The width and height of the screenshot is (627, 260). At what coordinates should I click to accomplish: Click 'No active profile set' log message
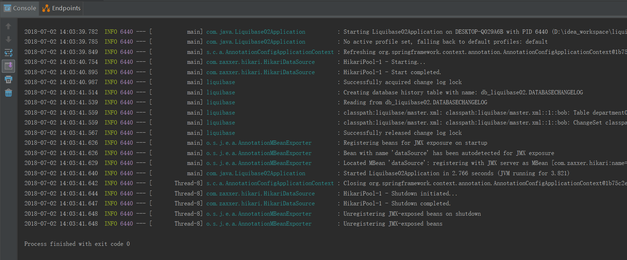point(445,42)
